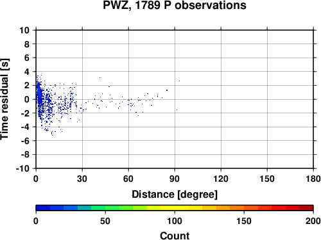The image size is (321, 240).
Task: Click the "Count" colorbar label
Action: [x=175, y=236]
